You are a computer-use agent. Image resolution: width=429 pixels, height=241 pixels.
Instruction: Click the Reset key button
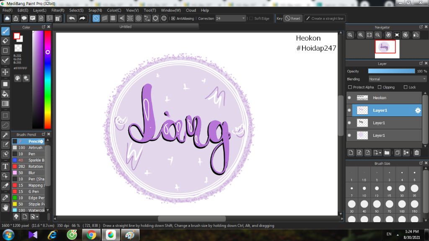click(293, 18)
